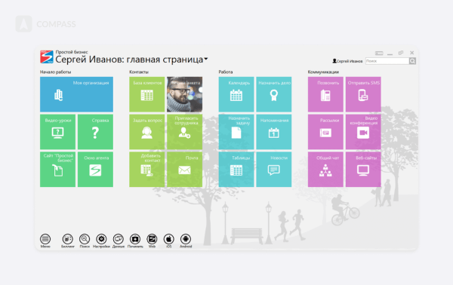Viewport: 453px width, 285px height.
Task: Open the Общий чат tile
Action: pos(325,170)
